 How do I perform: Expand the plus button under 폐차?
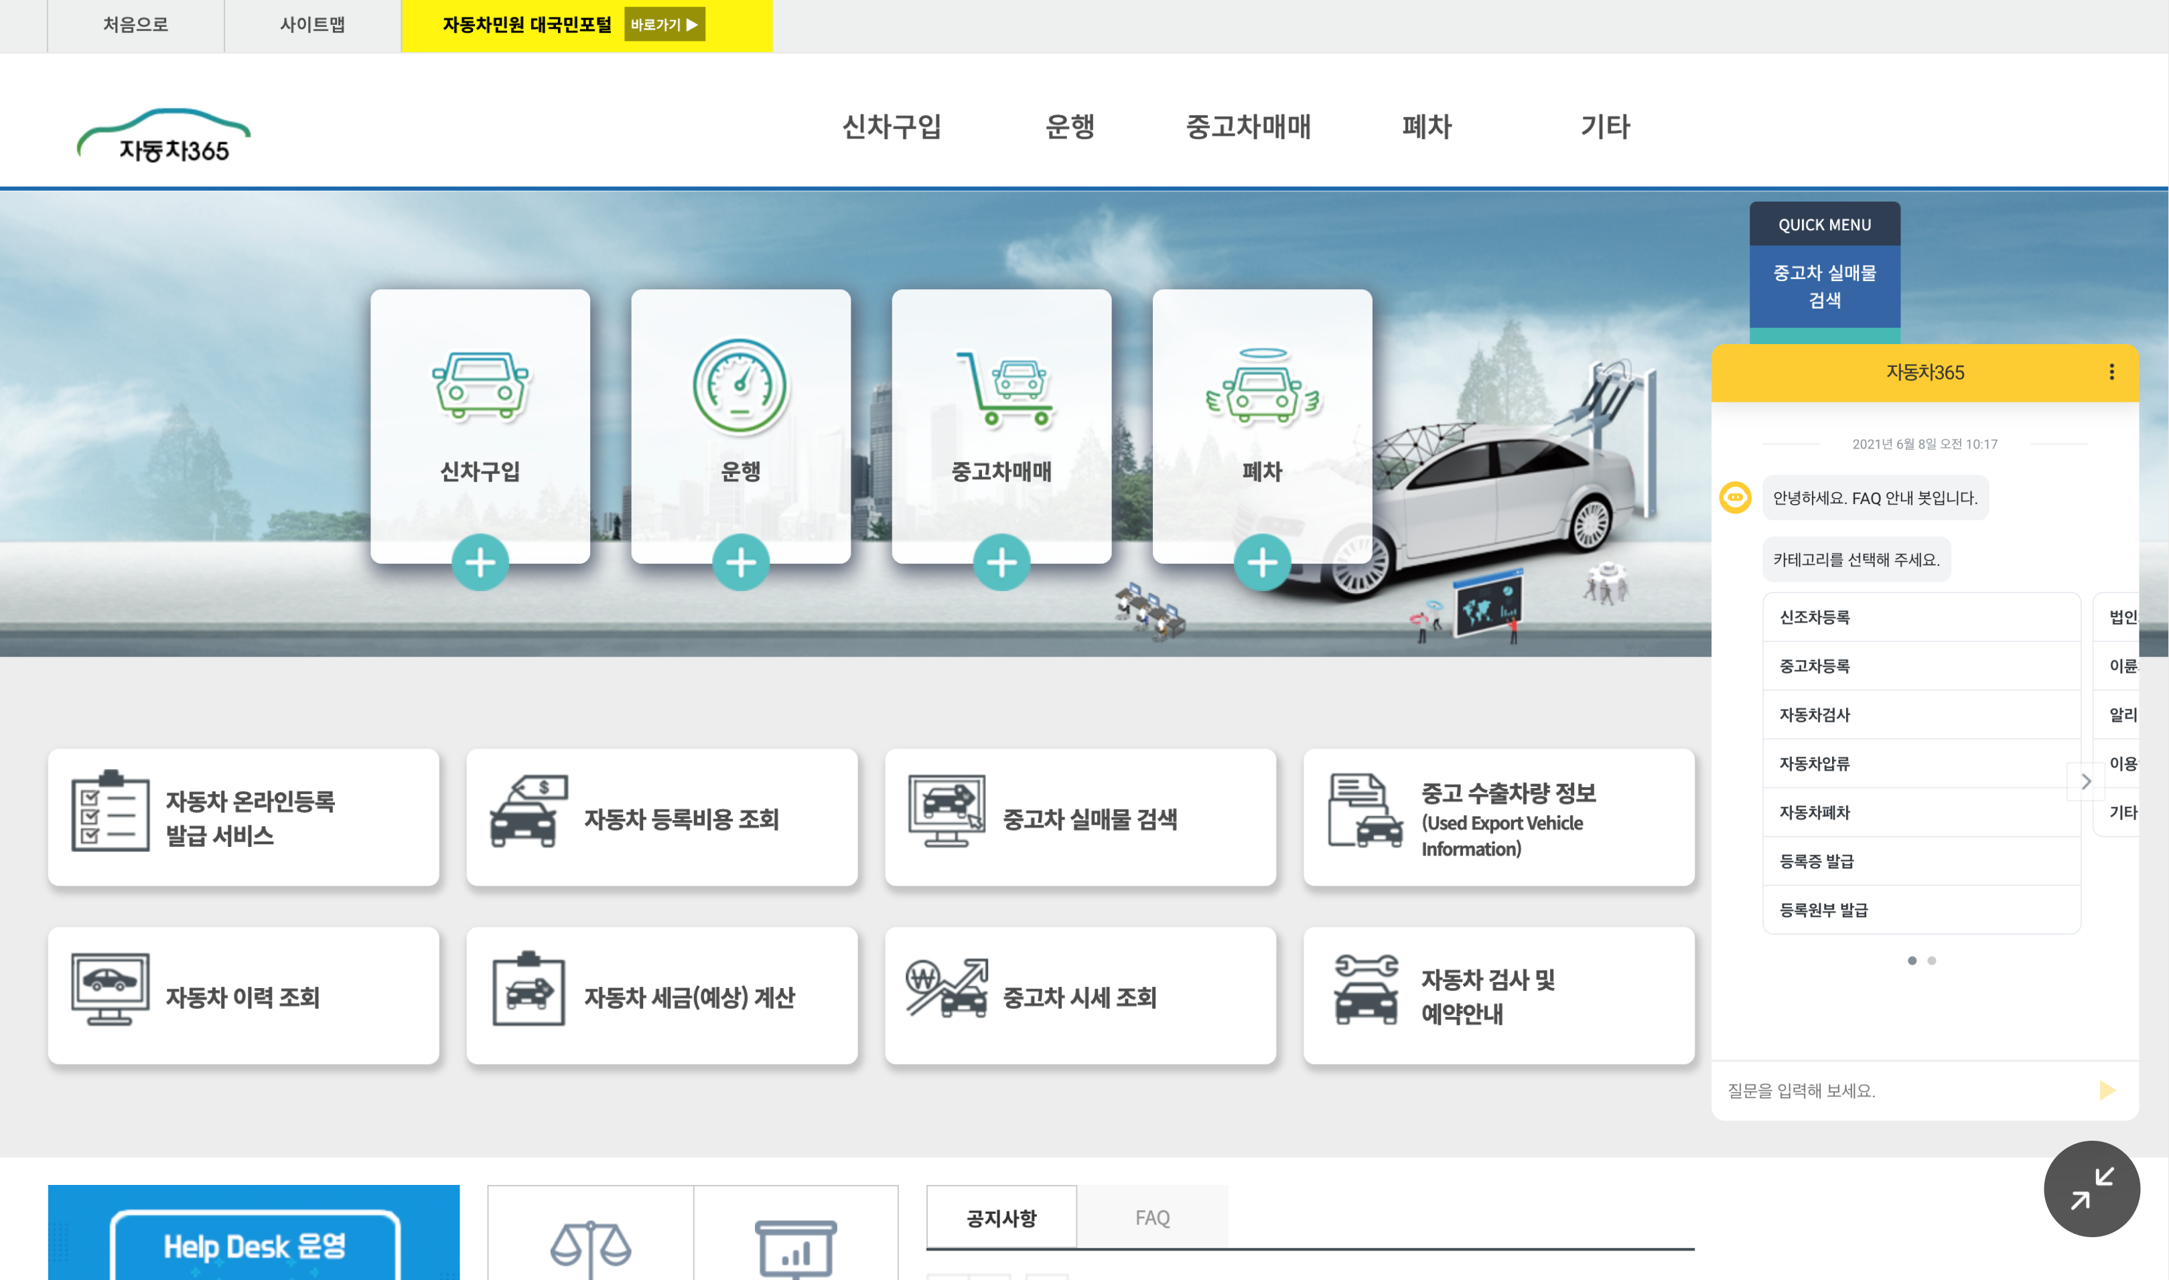pos(1262,563)
